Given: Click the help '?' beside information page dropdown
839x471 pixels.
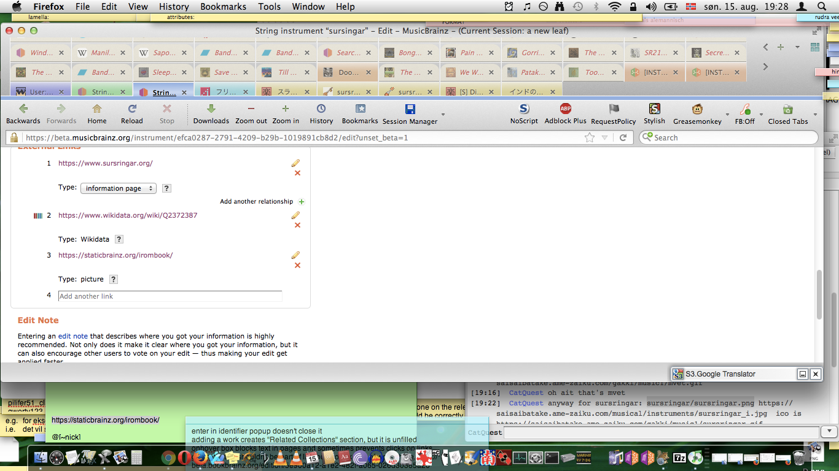Looking at the screenshot, I should [166, 188].
